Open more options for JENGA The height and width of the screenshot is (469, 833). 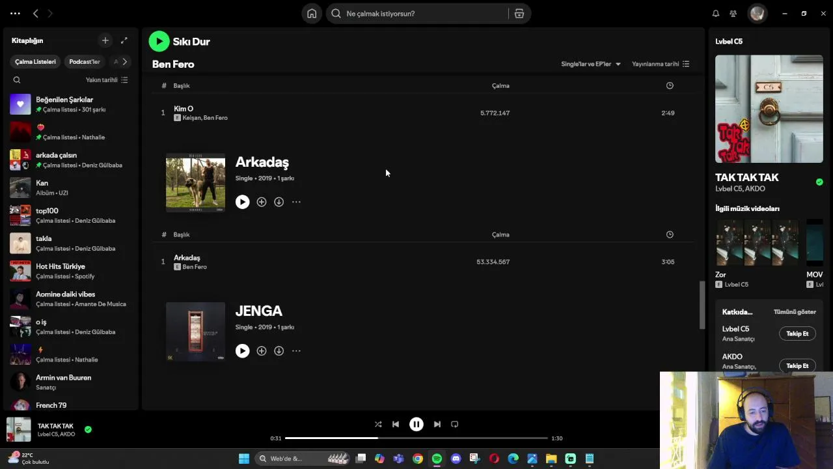coord(296,351)
